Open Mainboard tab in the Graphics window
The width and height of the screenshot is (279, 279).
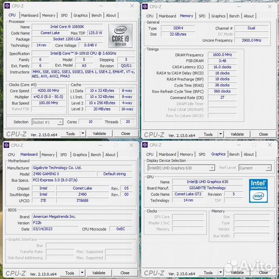(x=168, y=154)
